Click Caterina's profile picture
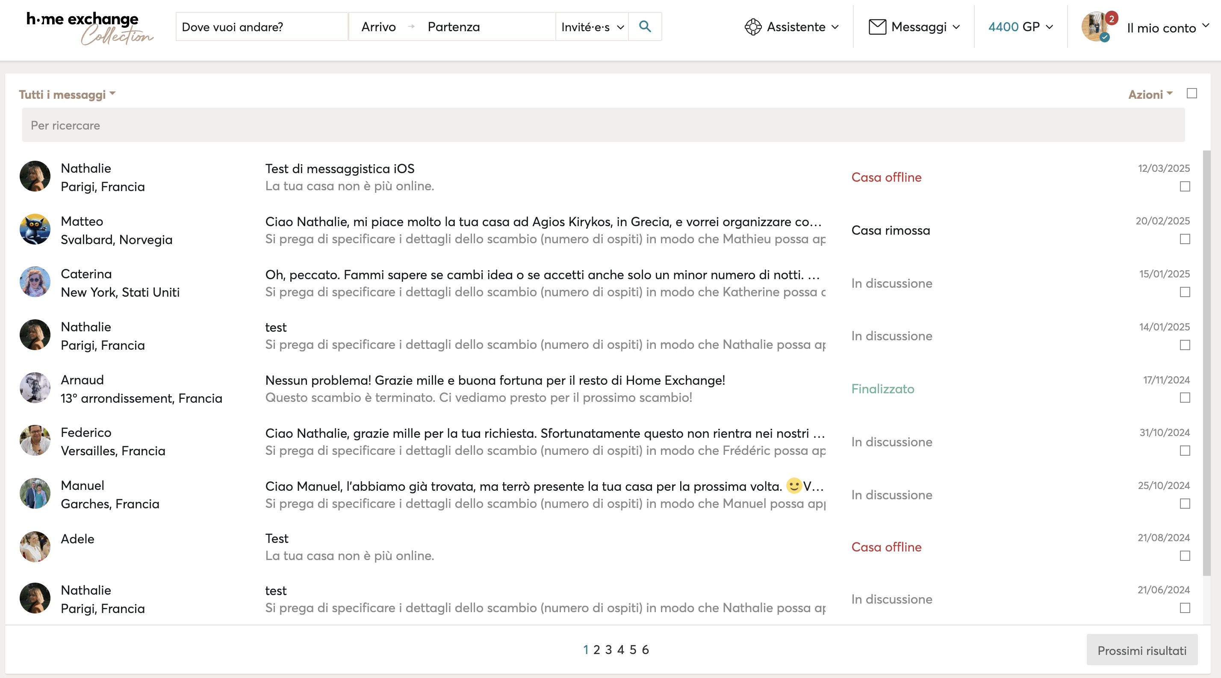1221x678 pixels. pyautogui.click(x=35, y=283)
